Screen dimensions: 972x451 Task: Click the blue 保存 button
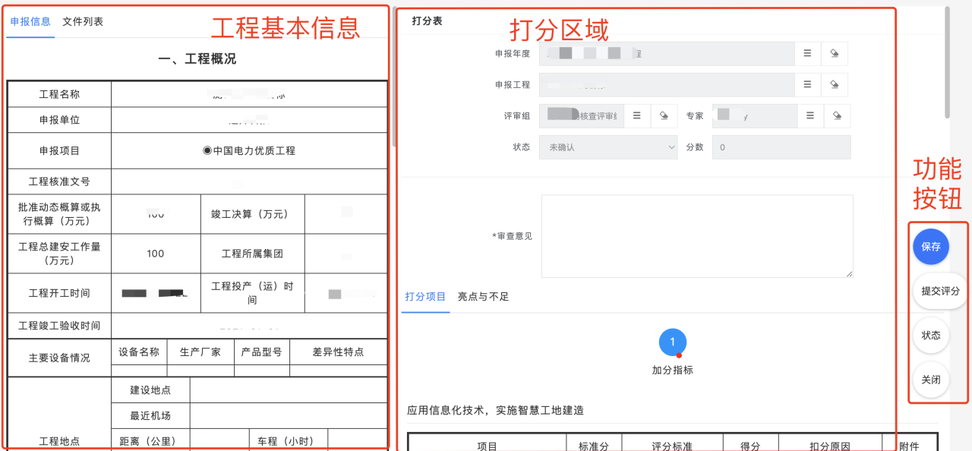coord(931,247)
